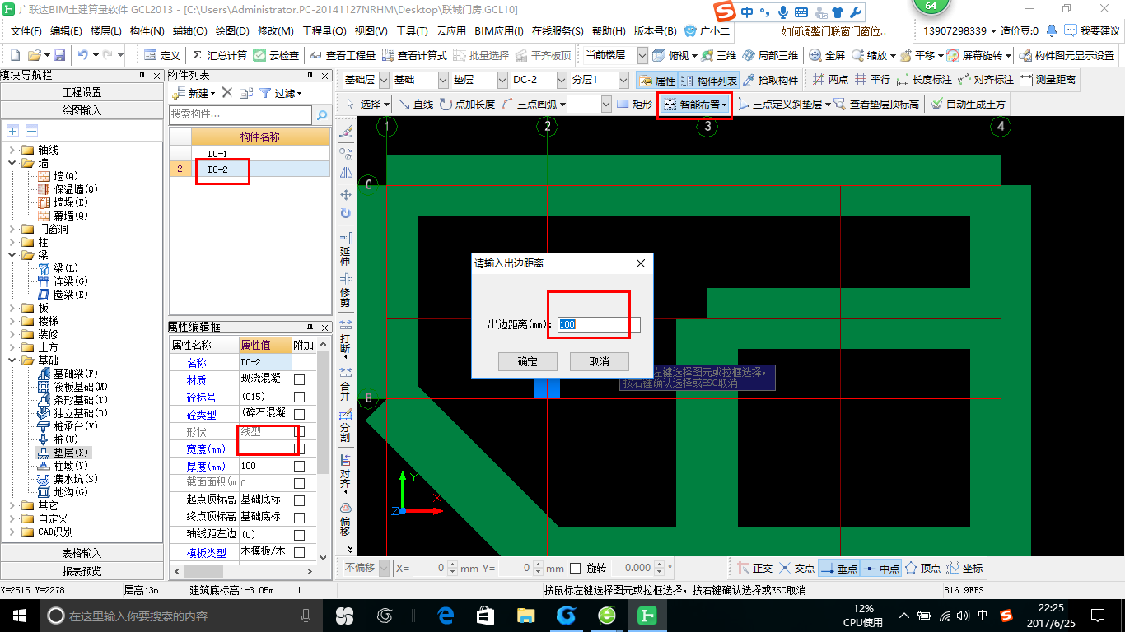Toggle 正交 orthogonal snap mode
This screenshot has height=632, width=1125.
754,568
